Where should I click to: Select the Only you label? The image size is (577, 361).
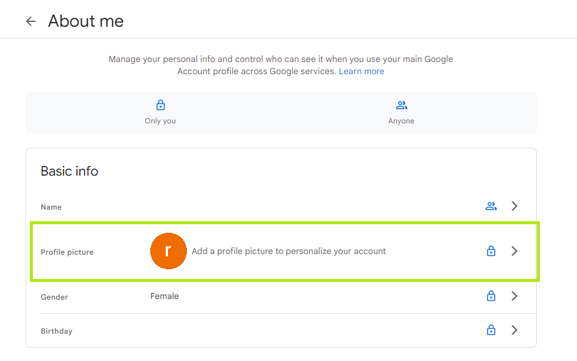pos(160,121)
